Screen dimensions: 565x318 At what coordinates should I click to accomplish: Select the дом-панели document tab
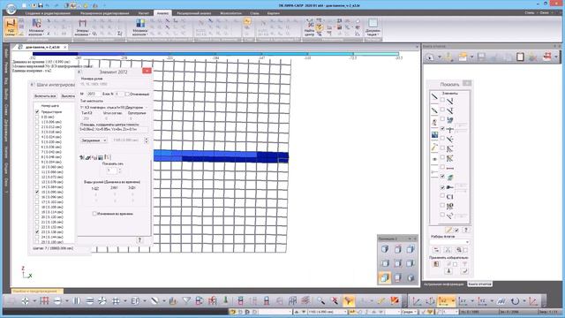[42, 47]
